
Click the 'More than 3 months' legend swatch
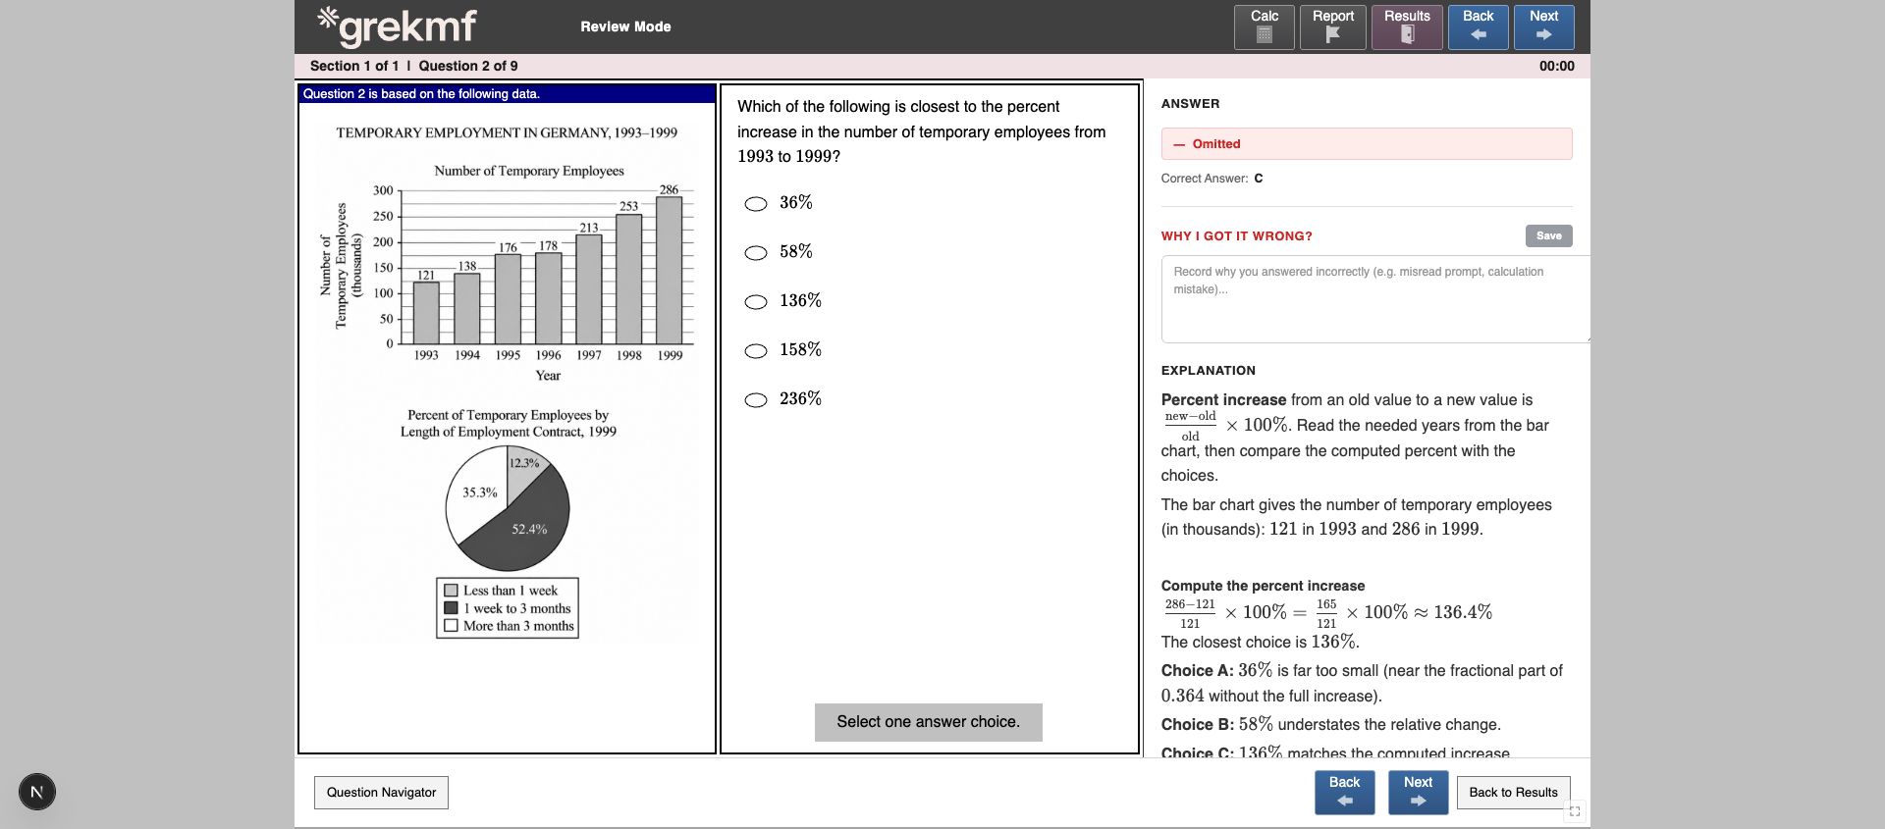452,626
